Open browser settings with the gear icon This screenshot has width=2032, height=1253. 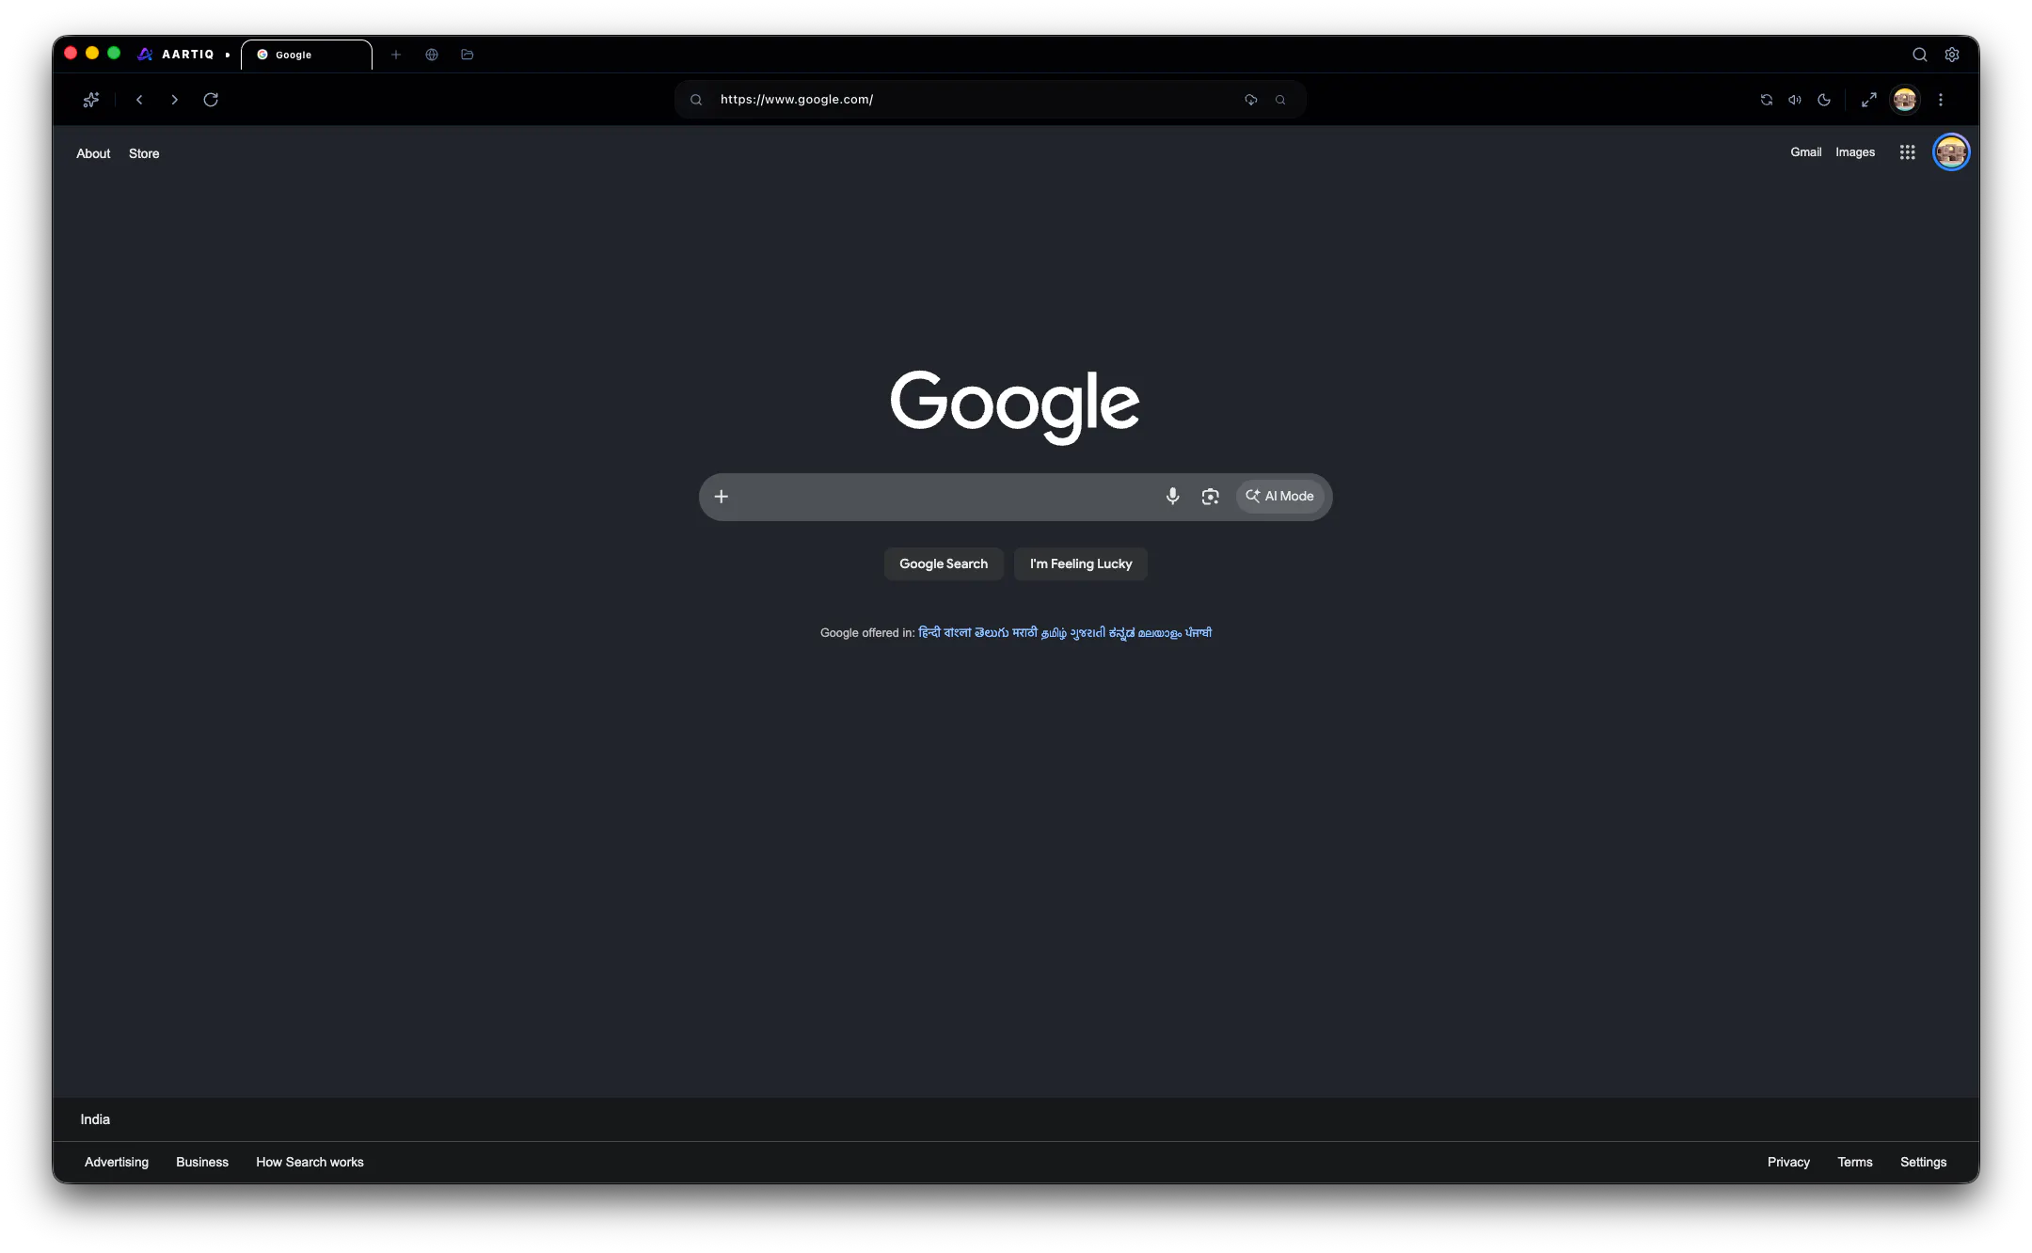1952,55
